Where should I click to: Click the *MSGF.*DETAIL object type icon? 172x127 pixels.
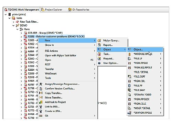pos(129,108)
